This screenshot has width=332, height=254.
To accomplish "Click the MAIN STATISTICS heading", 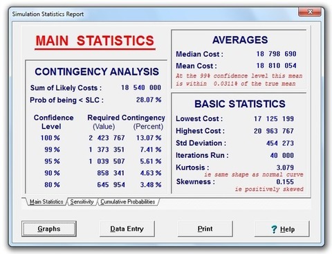I will tap(95, 41).
